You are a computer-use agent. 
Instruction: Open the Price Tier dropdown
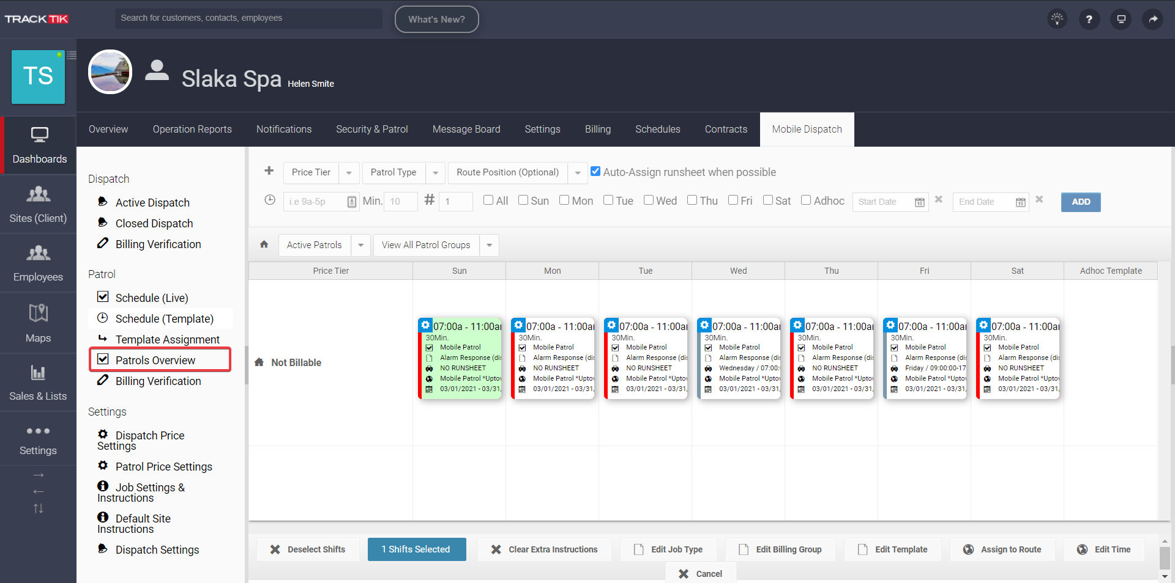click(348, 172)
